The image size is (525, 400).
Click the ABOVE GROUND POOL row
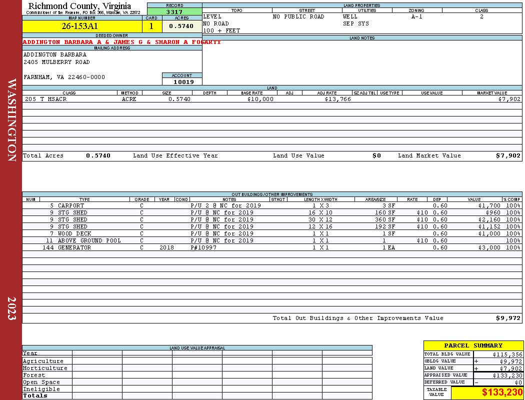pos(272,240)
